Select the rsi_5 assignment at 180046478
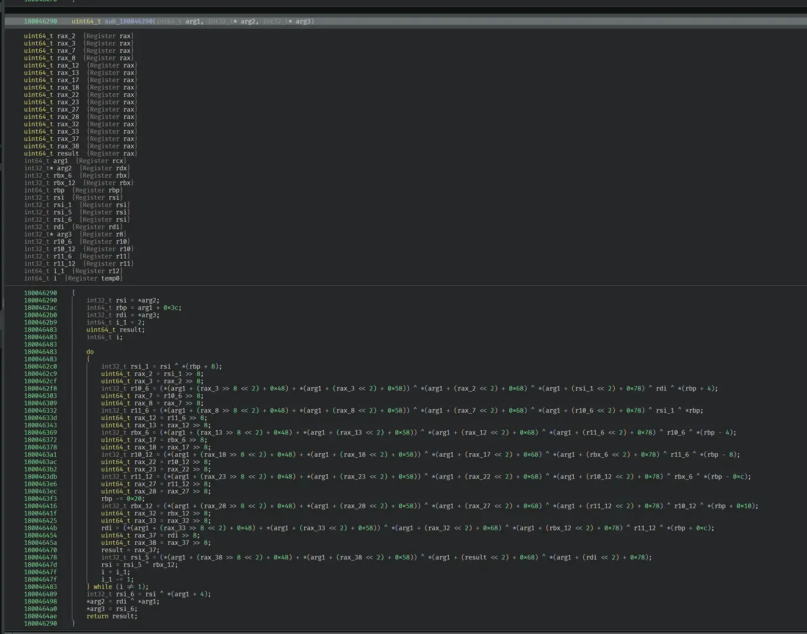The width and height of the screenshot is (807, 634). coord(376,557)
